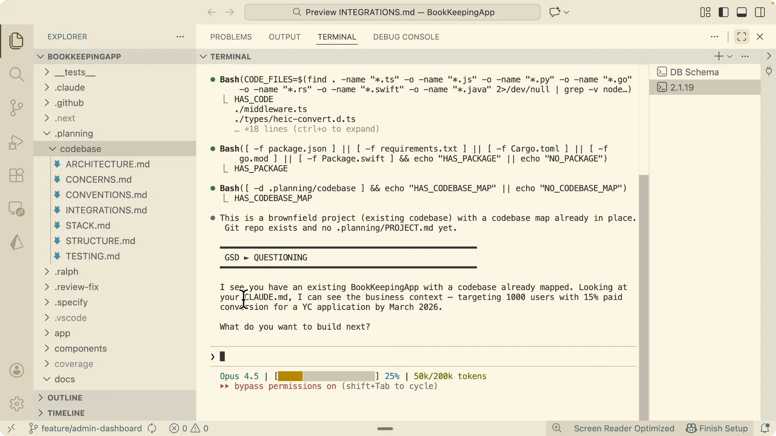Open Manage settings gear

pyautogui.click(x=17, y=404)
